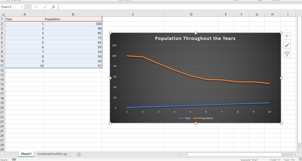Select column C header

[133, 15]
